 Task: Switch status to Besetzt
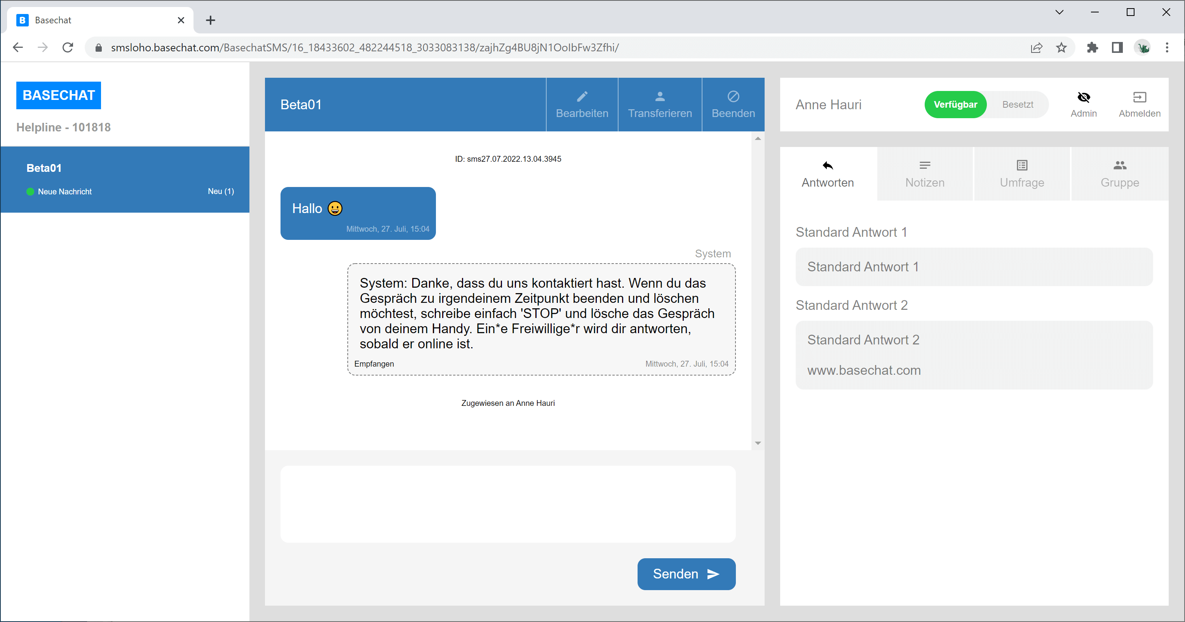[x=1018, y=105]
